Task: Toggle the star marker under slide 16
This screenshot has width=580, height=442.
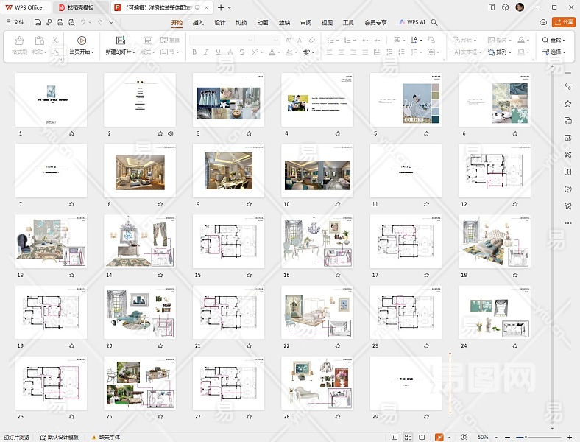Action: (337, 275)
